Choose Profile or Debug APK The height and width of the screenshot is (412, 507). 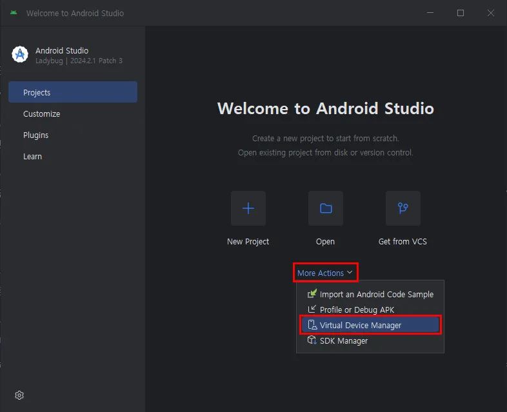[x=357, y=309]
